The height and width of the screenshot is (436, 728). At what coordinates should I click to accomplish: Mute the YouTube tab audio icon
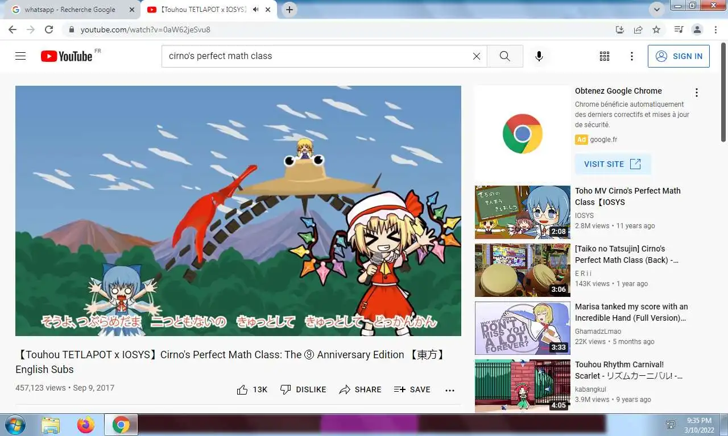pos(255,10)
